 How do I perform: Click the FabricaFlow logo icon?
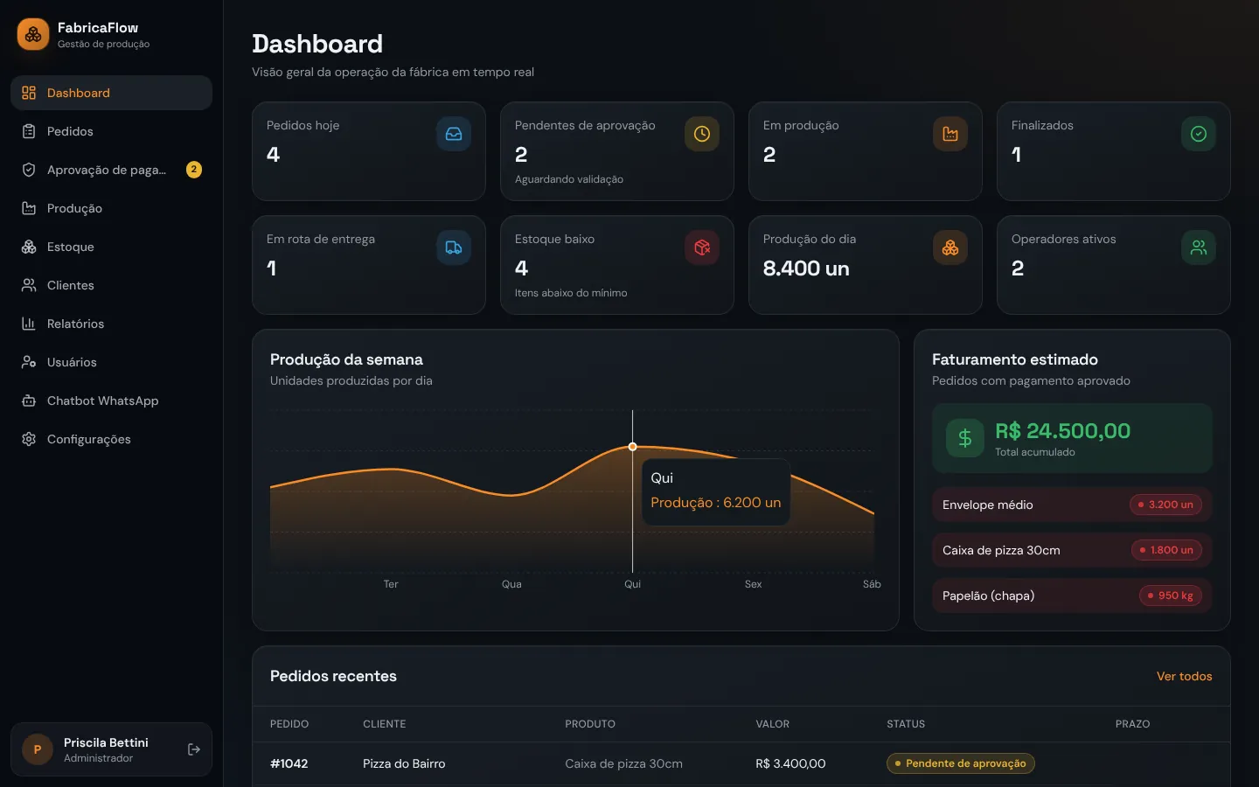click(x=33, y=35)
